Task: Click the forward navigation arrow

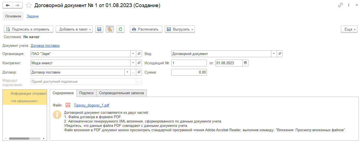Action: pyautogui.click(x=17, y=5)
